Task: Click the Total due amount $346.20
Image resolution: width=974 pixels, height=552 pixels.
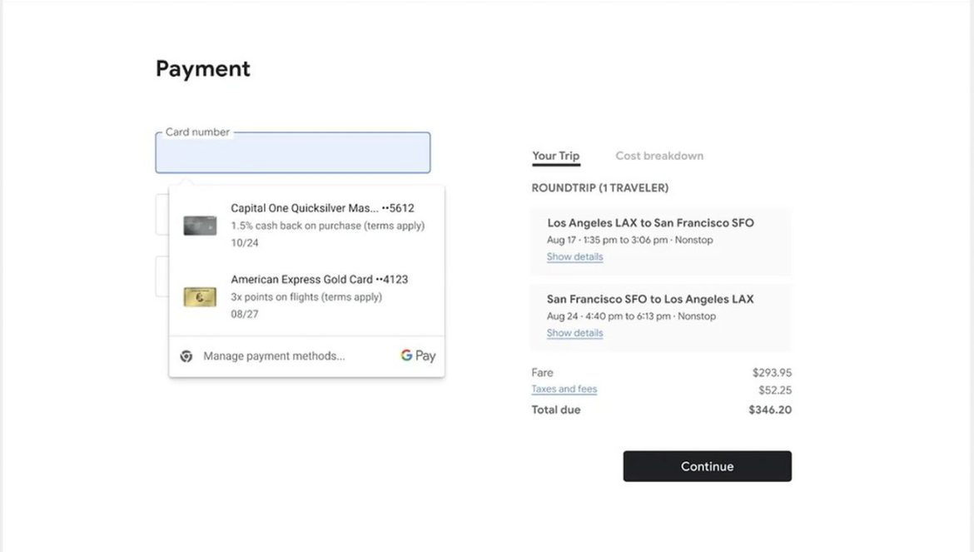Action: pos(770,410)
